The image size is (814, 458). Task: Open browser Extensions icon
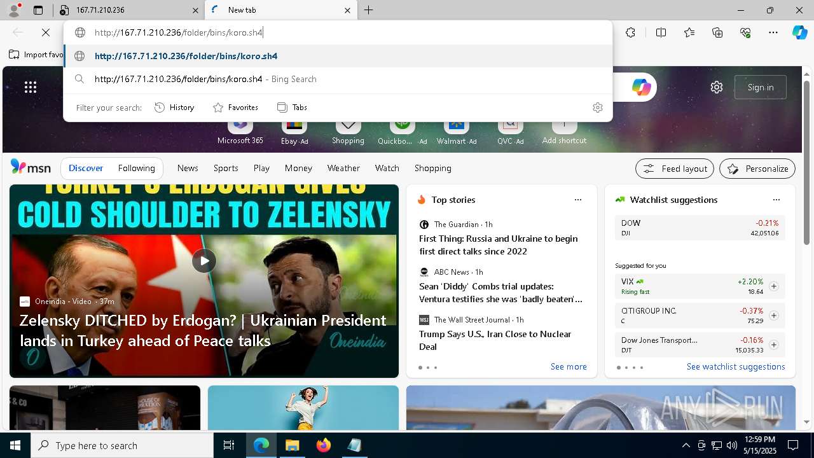630,32
